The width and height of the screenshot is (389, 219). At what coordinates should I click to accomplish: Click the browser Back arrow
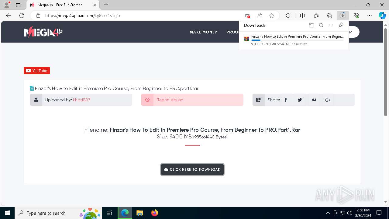tap(9, 16)
